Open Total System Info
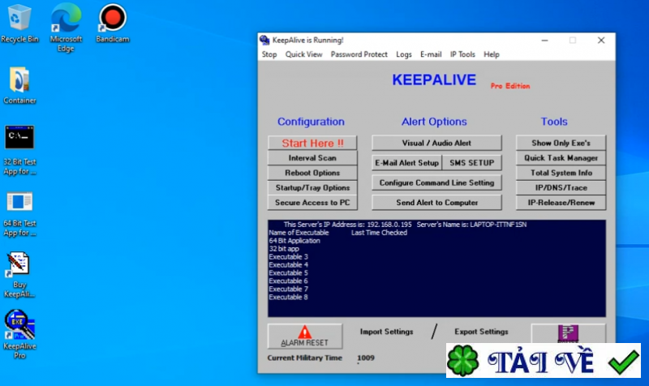649x386 pixels. click(561, 173)
